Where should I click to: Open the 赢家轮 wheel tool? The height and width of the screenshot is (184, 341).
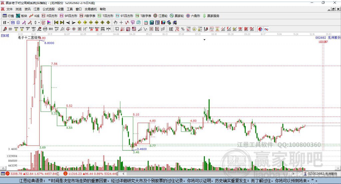point(177,16)
